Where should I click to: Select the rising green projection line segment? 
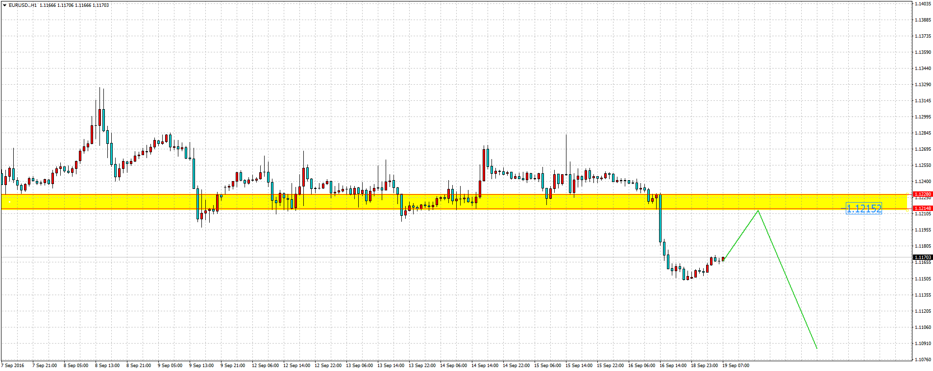(x=741, y=235)
